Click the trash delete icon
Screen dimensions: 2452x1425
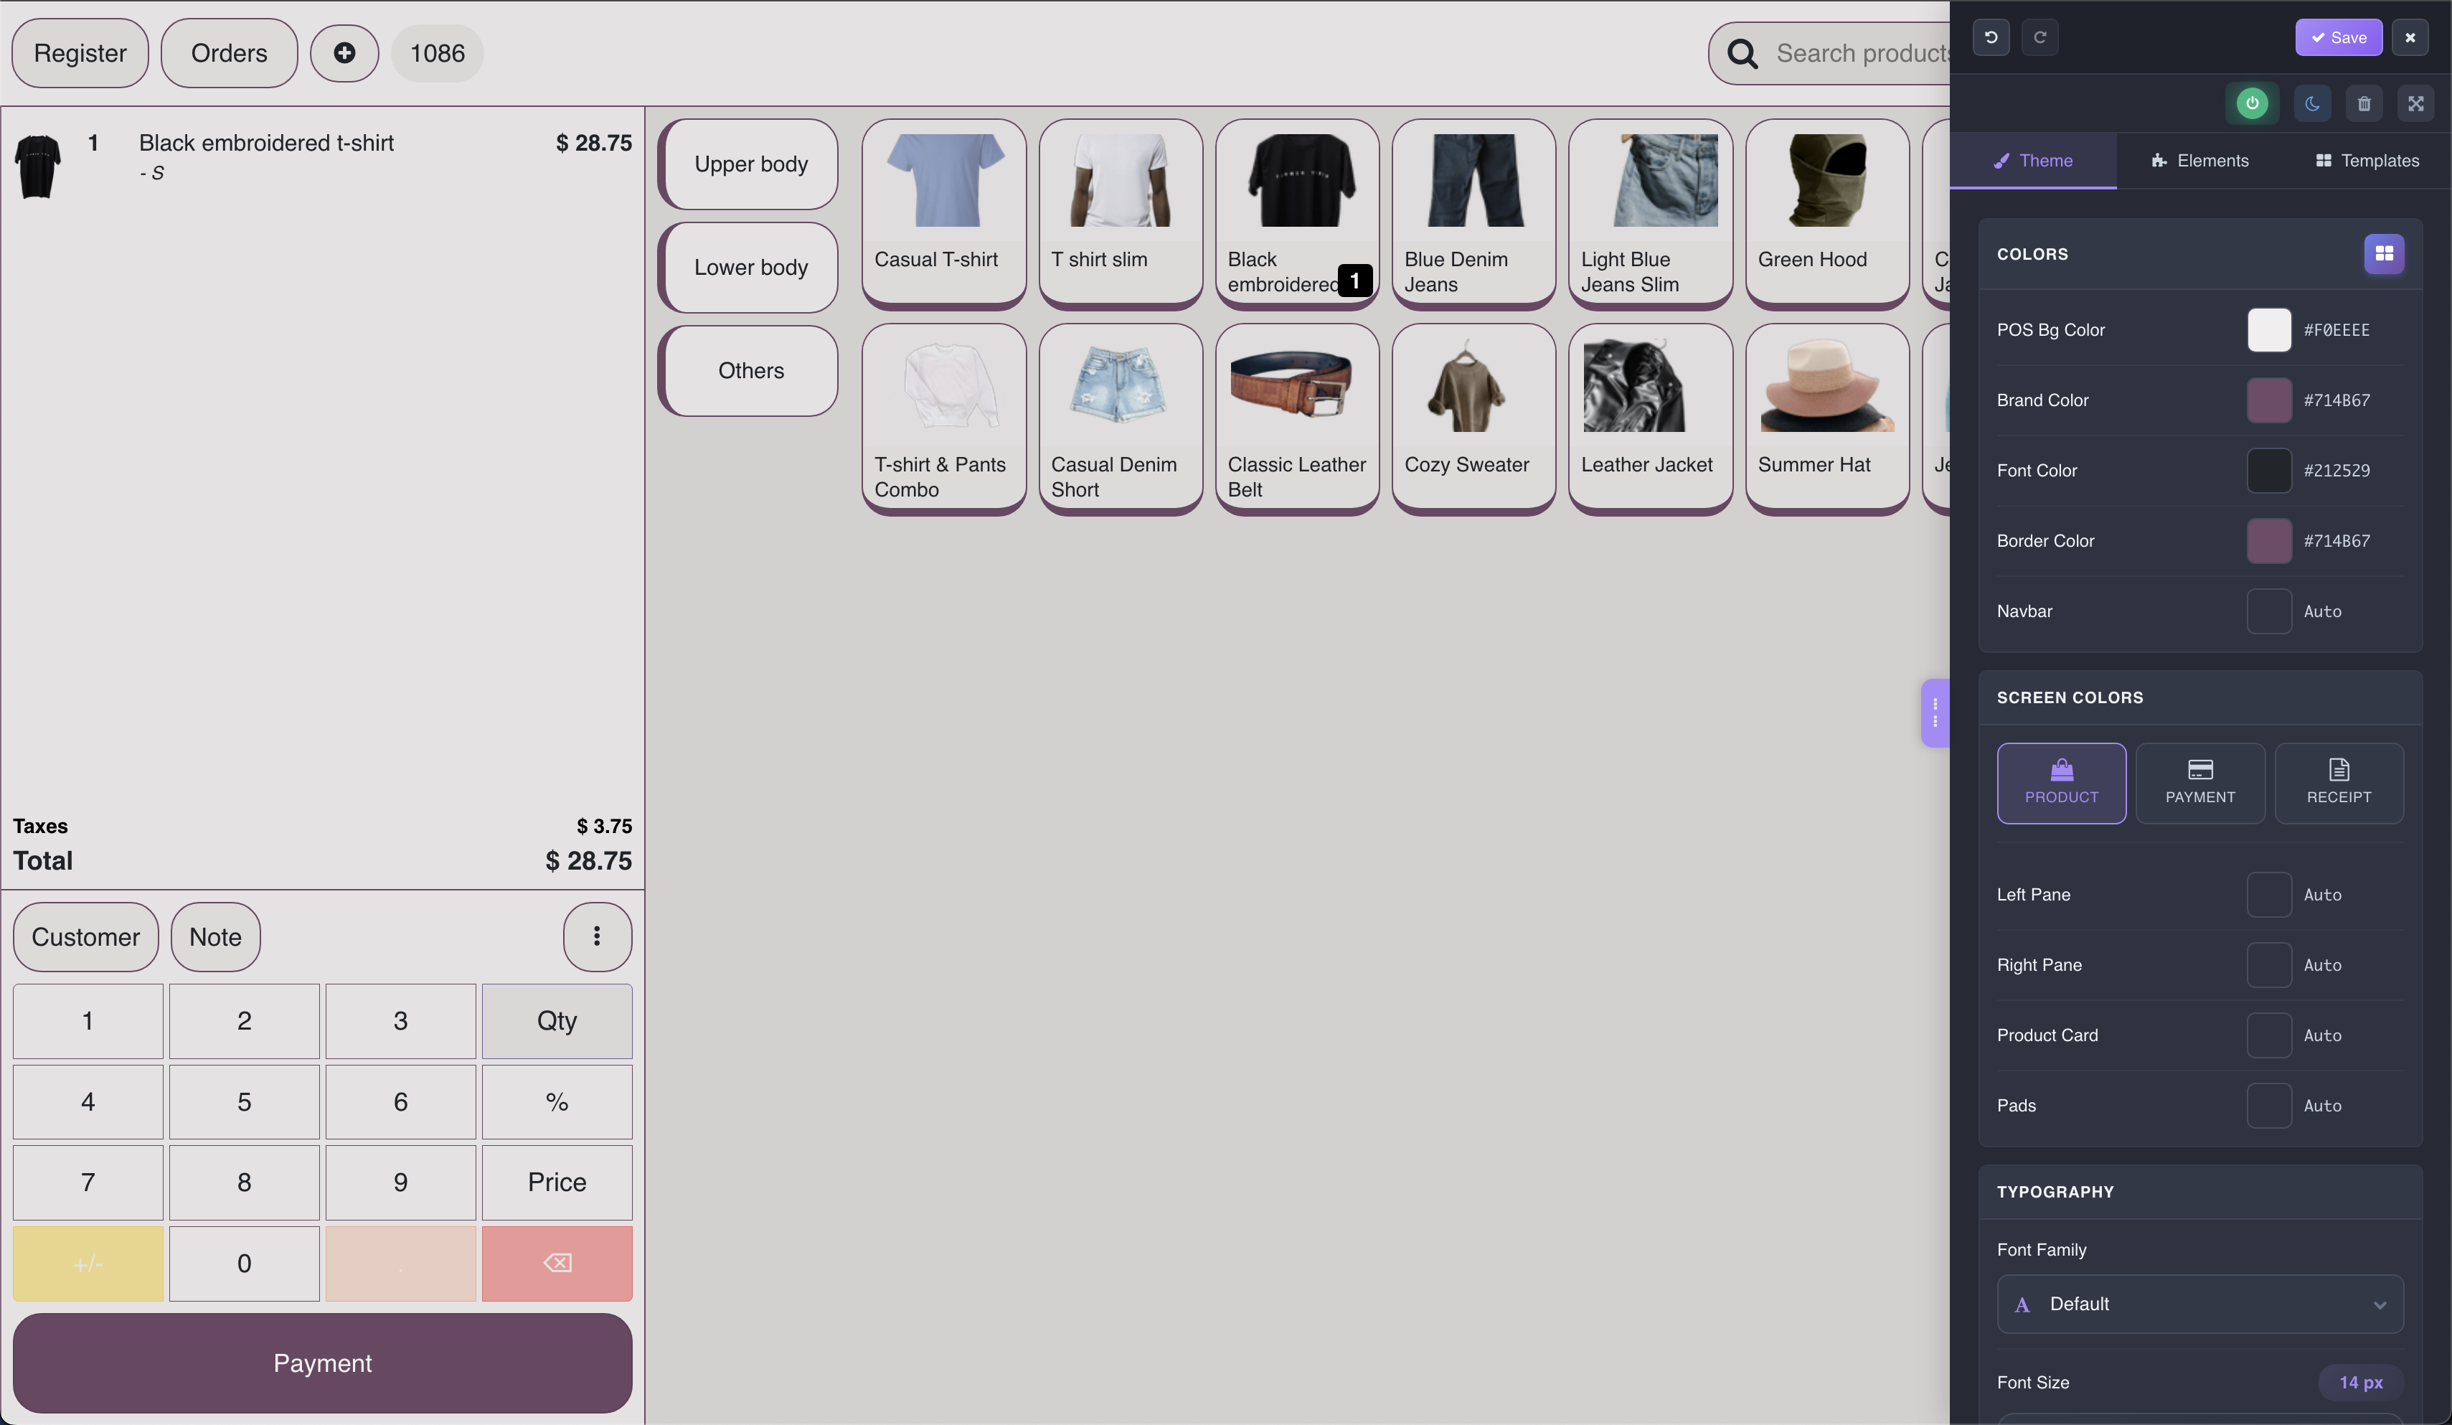click(x=2364, y=103)
